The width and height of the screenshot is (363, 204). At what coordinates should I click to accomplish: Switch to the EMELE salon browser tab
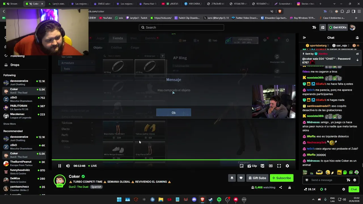(102, 4)
